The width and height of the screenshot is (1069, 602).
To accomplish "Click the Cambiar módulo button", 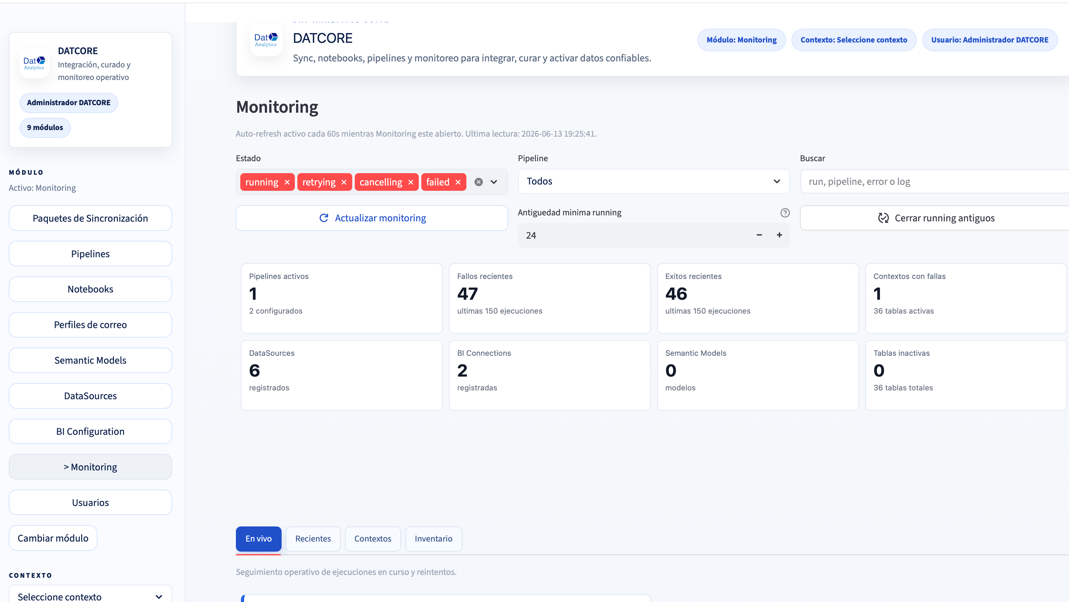I will coord(53,538).
